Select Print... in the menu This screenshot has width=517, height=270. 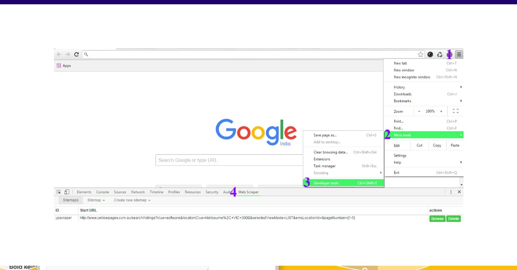pos(424,122)
